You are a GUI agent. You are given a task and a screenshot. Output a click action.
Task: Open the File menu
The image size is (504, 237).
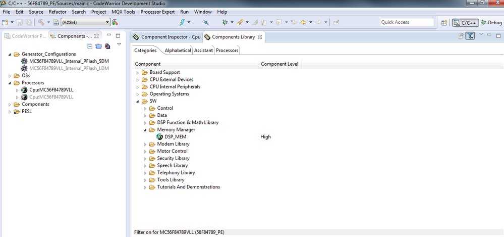6,12
